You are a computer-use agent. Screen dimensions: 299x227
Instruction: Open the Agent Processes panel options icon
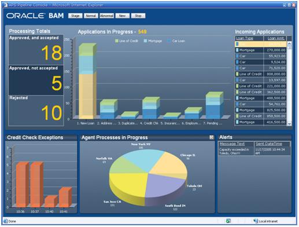pyautogui.click(x=212, y=137)
